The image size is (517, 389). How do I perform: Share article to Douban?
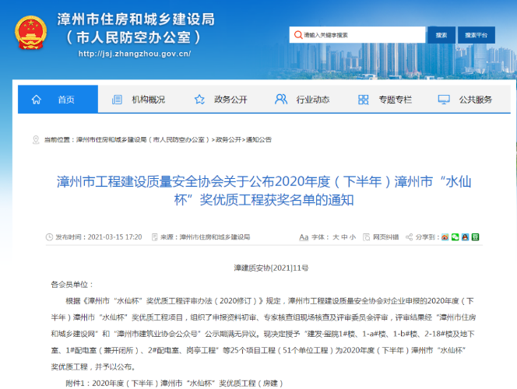pyautogui.click(x=475, y=237)
